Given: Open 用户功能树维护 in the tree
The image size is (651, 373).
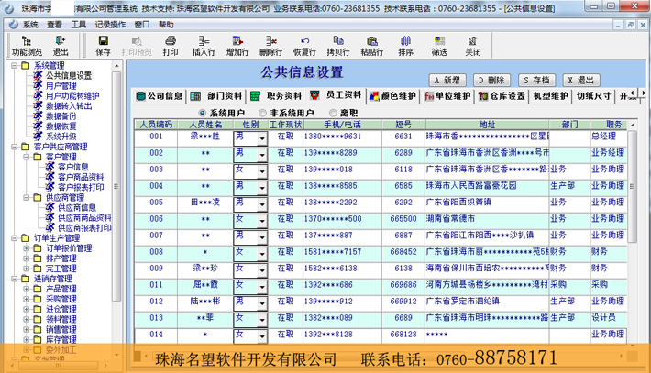Looking at the screenshot, I should click(x=72, y=96).
